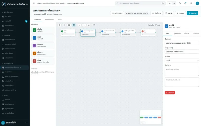Open the home icon in sidebar
Image resolution: width=201 pixels, height=126 pixels.
[x=3, y=17]
